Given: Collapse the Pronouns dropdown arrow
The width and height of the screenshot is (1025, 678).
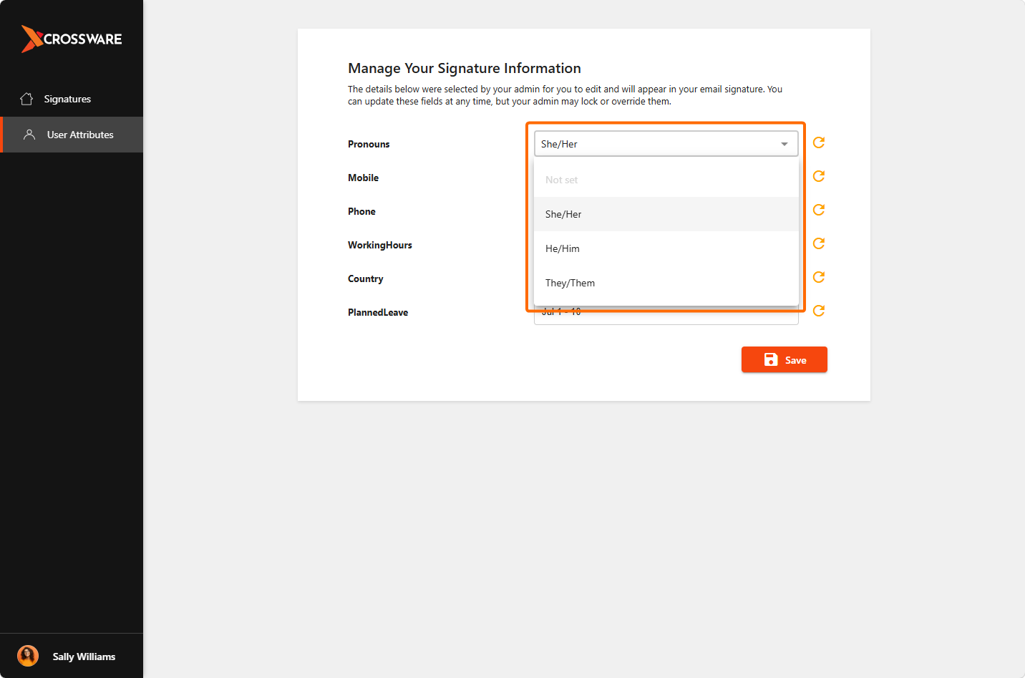Looking at the screenshot, I should (x=784, y=144).
